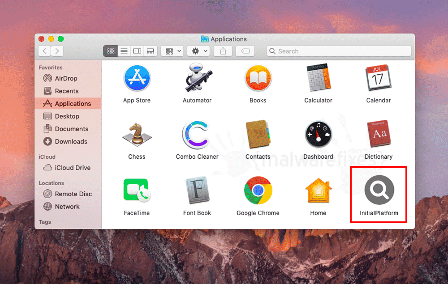Switch to gallery view
Screen dimensions: 448x284
click(150, 51)
